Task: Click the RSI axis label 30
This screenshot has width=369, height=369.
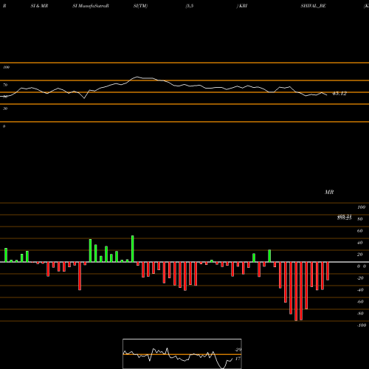Action: [x=5, y=108]
